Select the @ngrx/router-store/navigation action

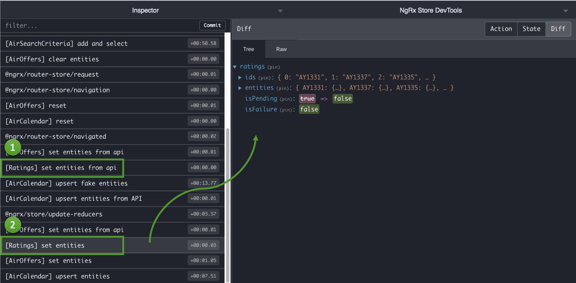tap(57, 90)
